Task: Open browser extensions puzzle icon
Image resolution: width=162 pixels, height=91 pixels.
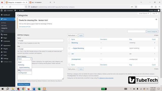Action: pos(156,7)
